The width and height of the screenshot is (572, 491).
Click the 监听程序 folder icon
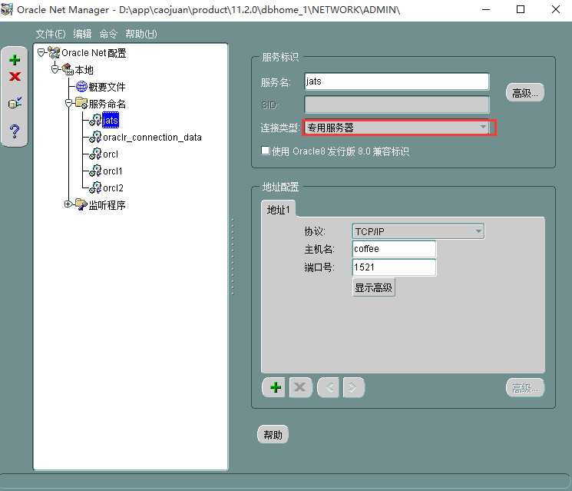pyautogui.click(x=81, y=204)
